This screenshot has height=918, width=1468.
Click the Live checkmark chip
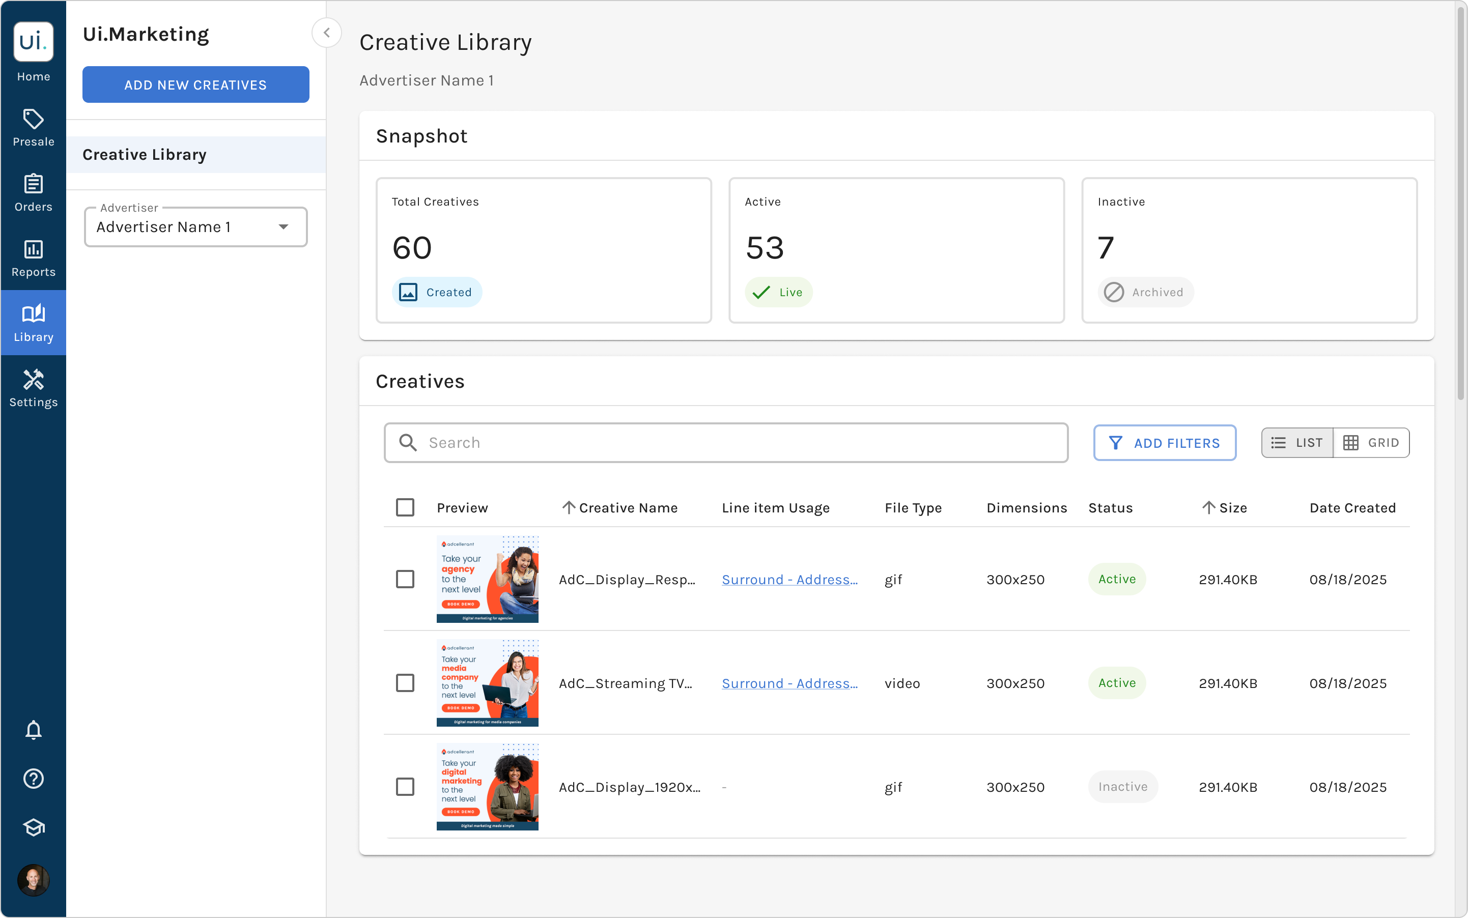(779, 292)
